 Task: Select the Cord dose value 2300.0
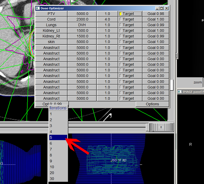(x=82, y=20)
